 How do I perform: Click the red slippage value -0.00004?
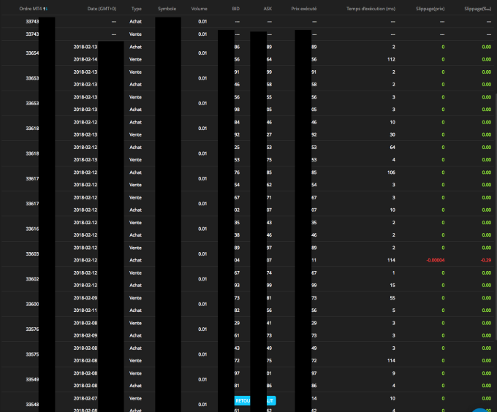coord(436,260)
